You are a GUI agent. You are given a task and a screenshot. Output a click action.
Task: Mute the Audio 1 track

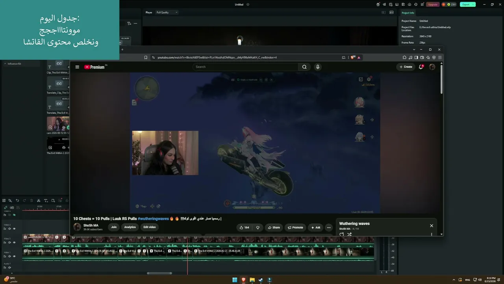tap(9, 267)
